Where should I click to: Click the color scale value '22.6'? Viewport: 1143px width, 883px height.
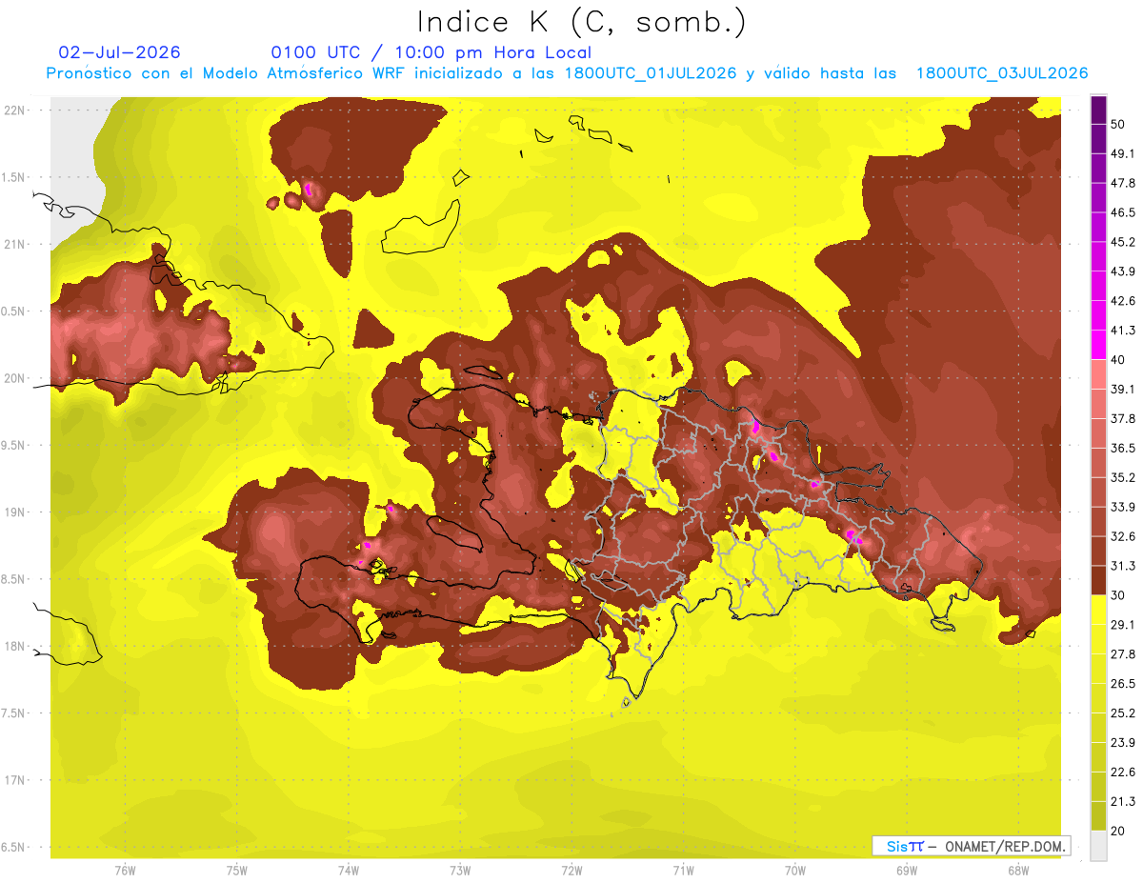pos(1123,773)
